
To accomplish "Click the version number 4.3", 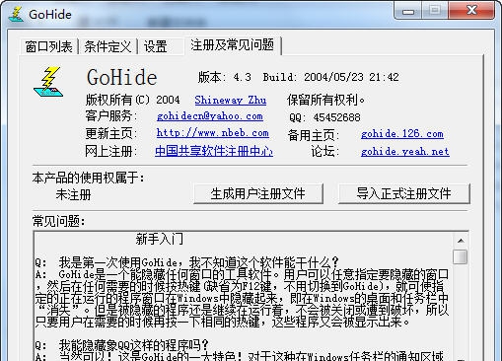I will click(243, 77).
